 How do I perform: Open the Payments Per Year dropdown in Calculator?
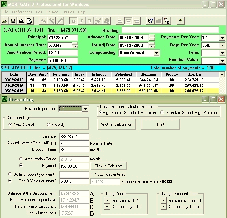222,38
